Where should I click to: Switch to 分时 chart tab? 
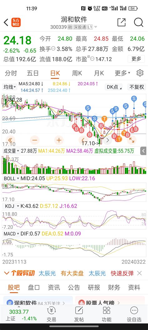pos(11,73)
